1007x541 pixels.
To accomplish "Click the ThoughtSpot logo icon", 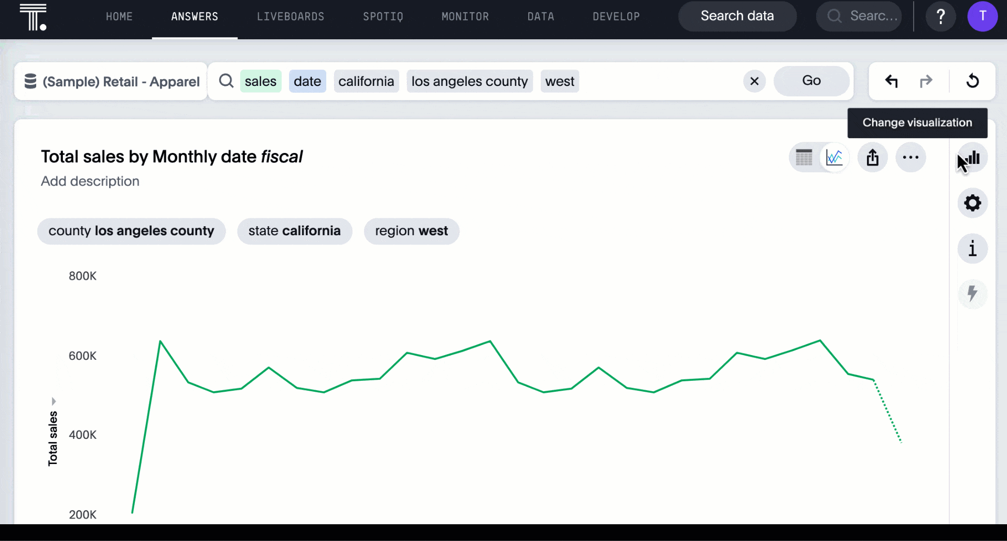I will (33, 17).
